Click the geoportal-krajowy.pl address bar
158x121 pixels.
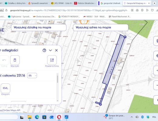[x=68, y=10]
